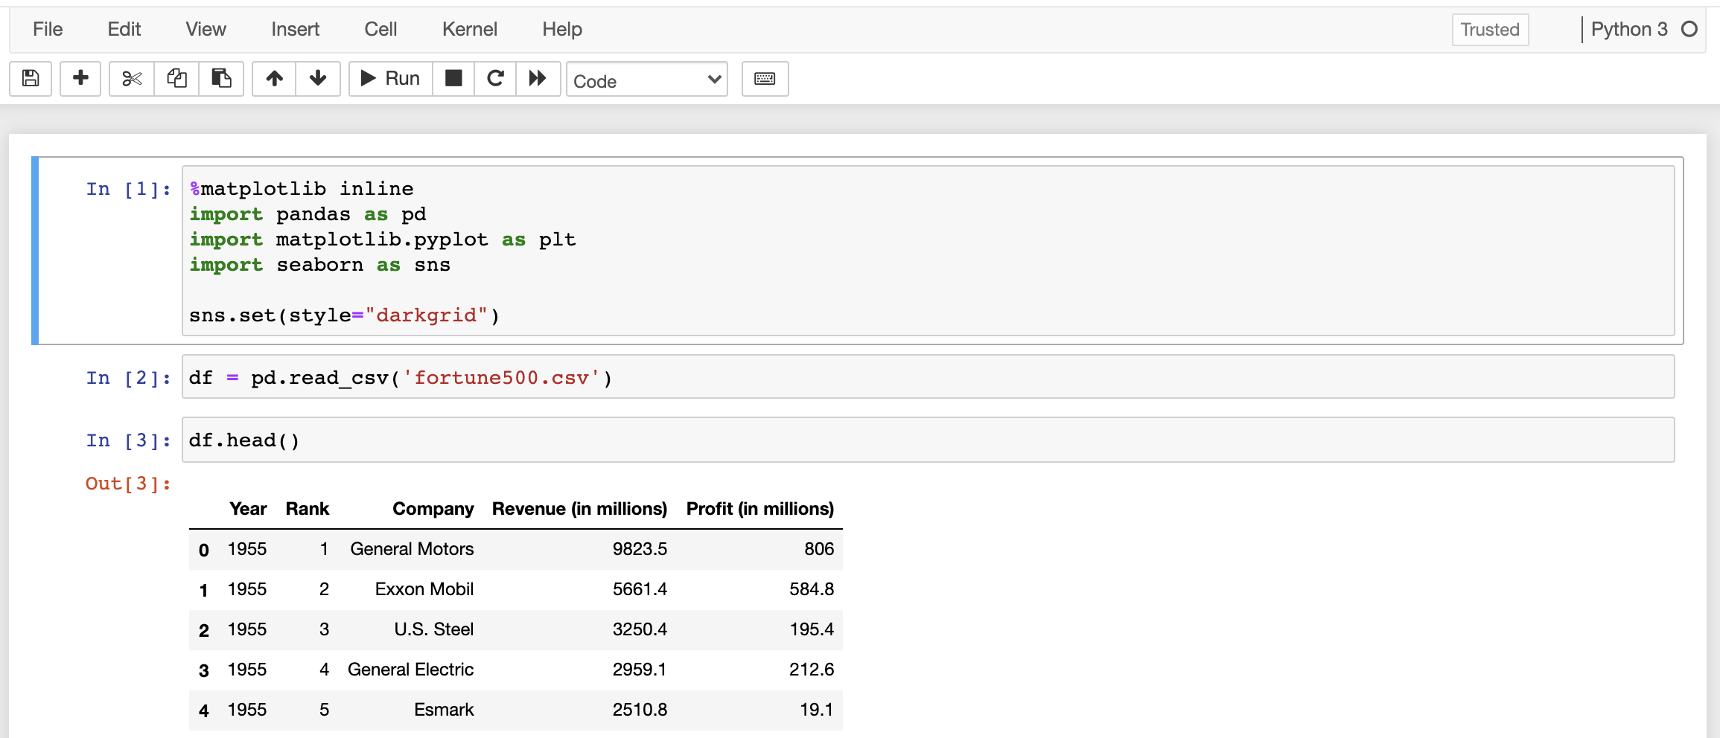Open the Edit menu

coord(124,29)
